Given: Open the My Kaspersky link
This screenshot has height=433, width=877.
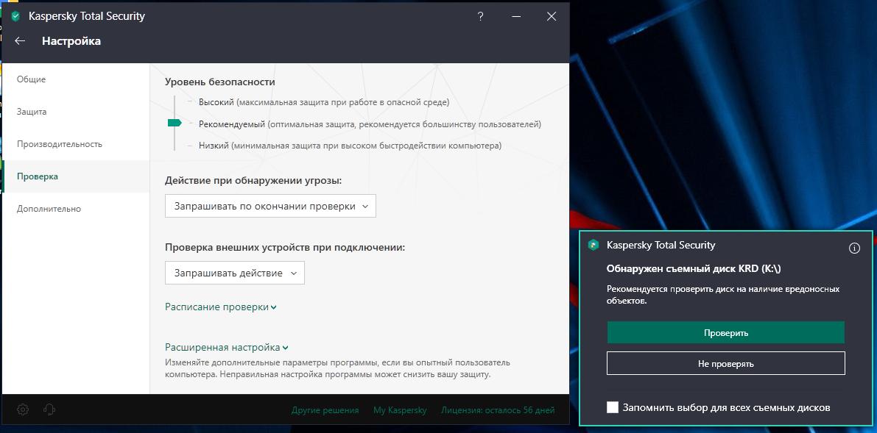Looking at the screenshot, I should (400, 410).
